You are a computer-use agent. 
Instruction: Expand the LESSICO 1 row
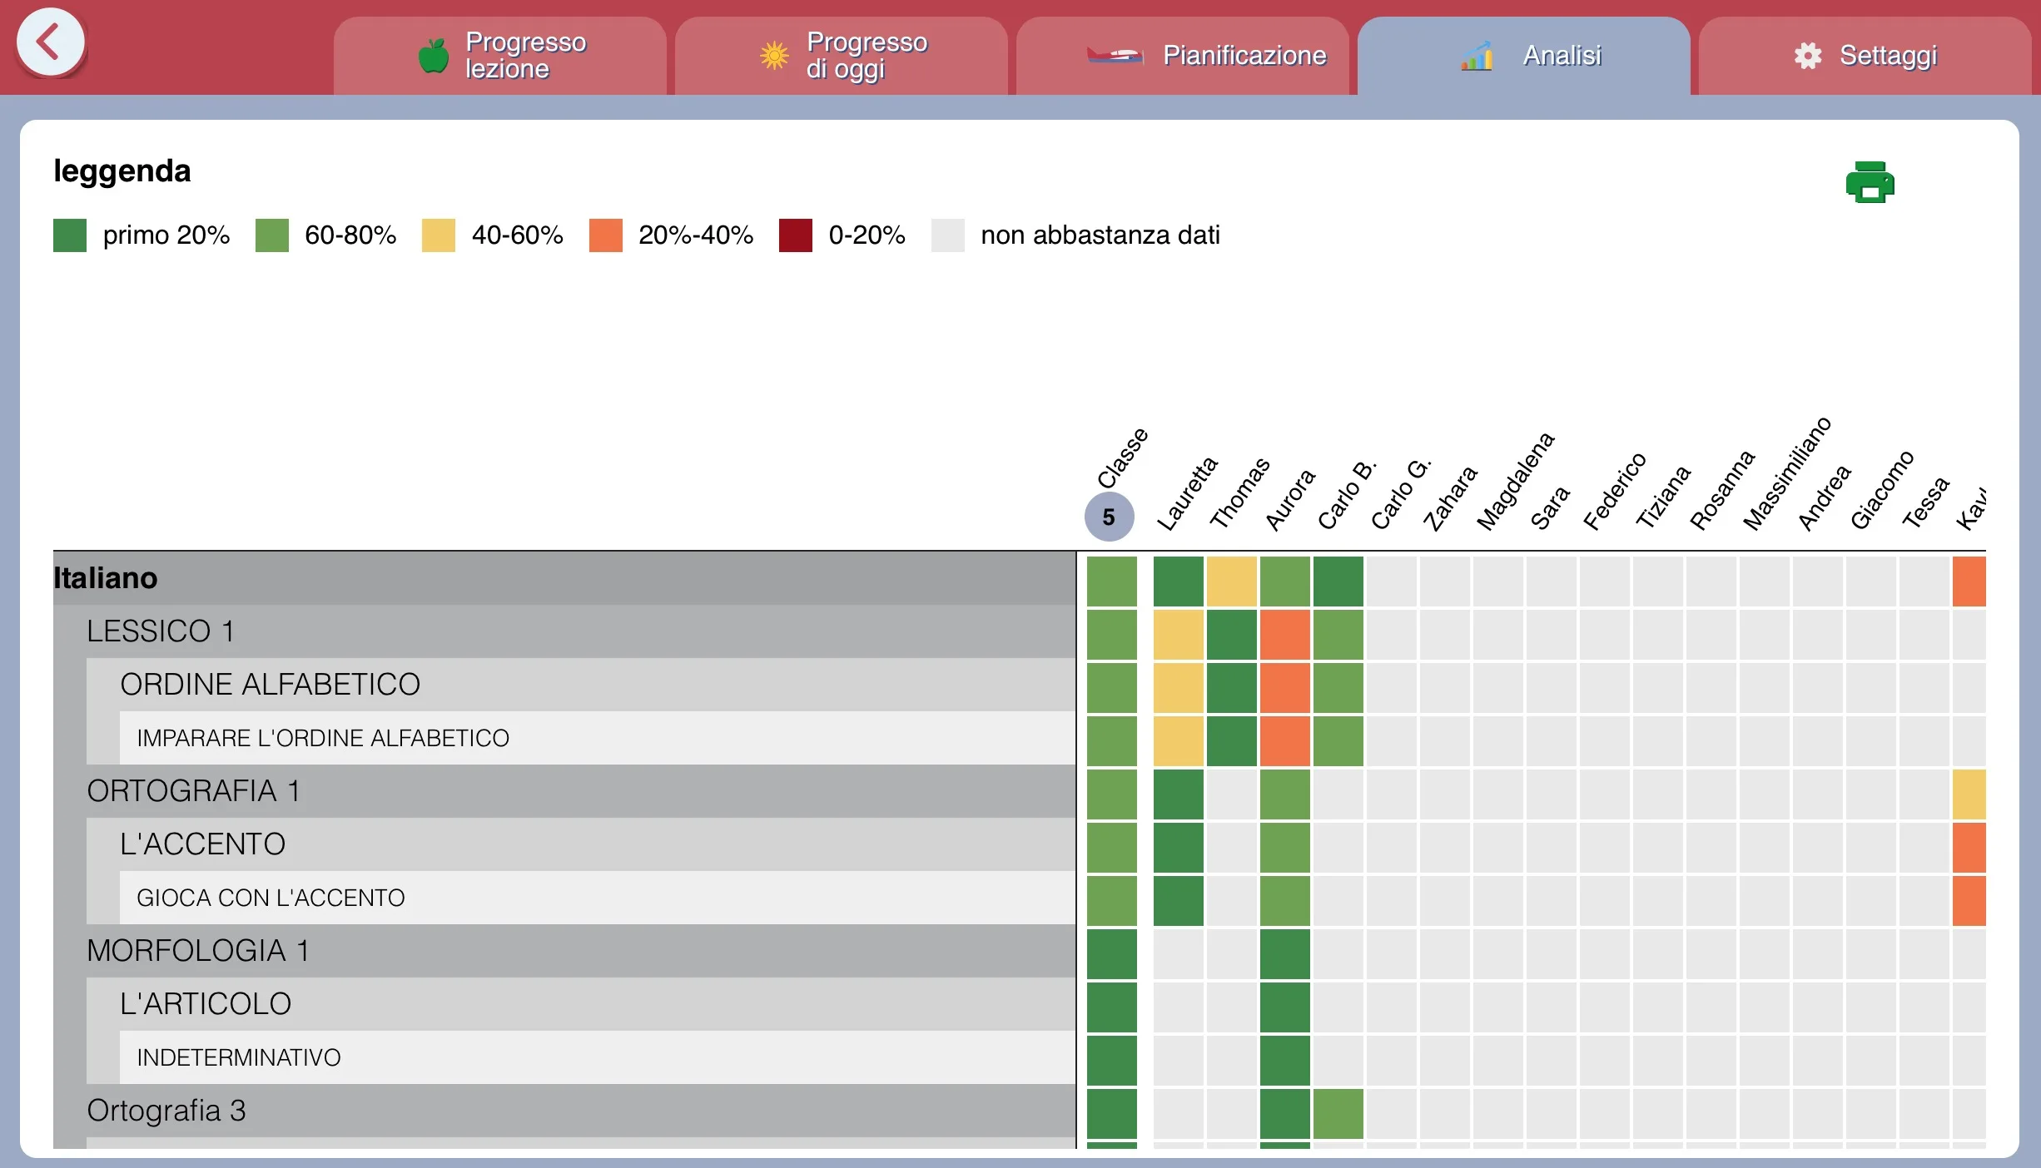[581, 631]
